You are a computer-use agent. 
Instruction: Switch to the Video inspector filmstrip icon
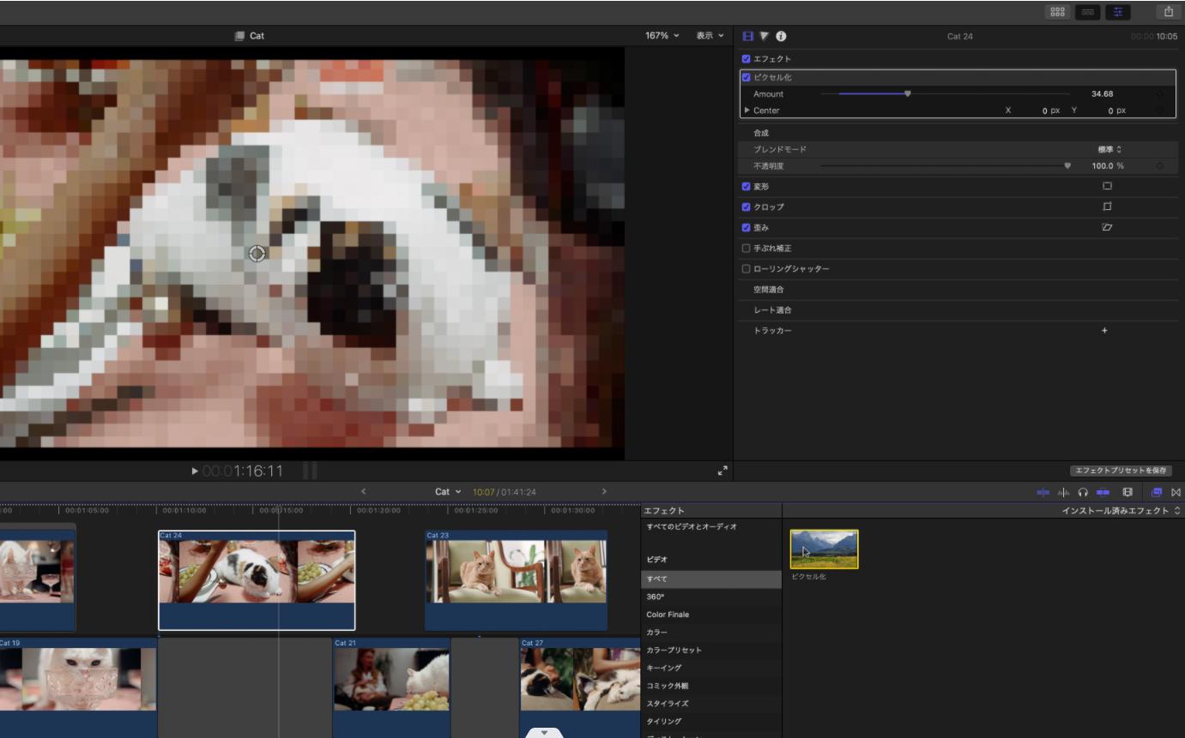point(747,36)
